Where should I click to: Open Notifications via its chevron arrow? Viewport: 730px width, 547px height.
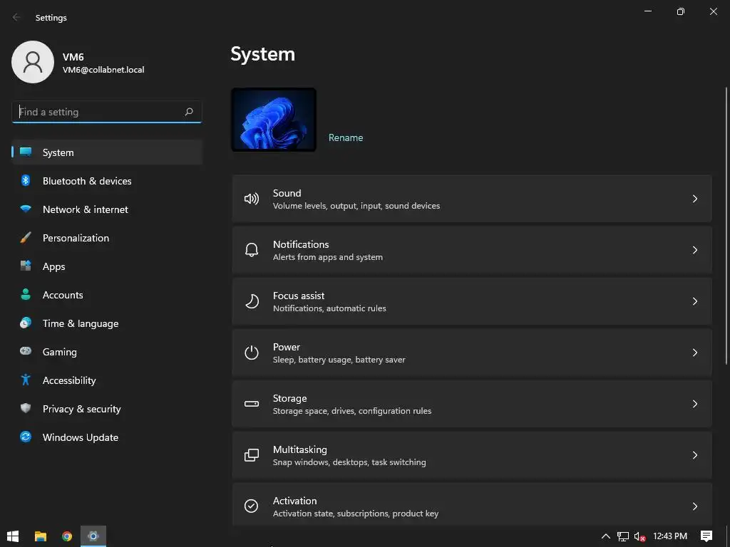695,250
